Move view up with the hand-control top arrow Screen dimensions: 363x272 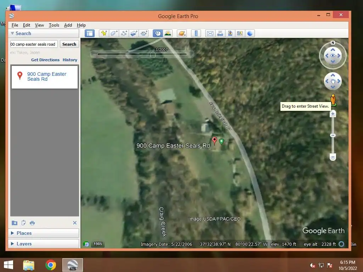(x=333, y=75)
